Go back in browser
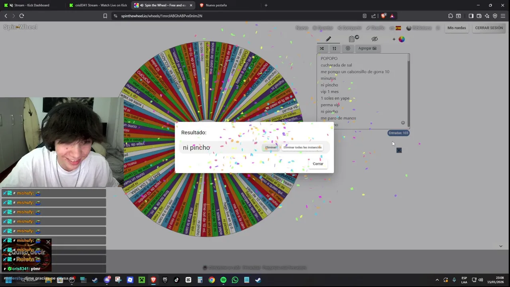510x287 pixels. point(6,16)
